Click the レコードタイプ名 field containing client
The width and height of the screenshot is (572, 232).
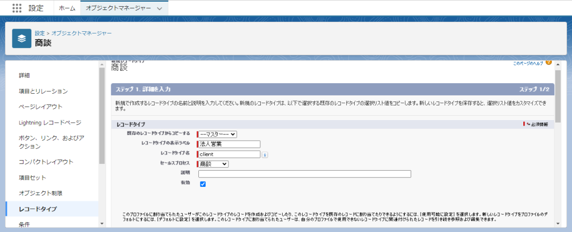point(228,154)
